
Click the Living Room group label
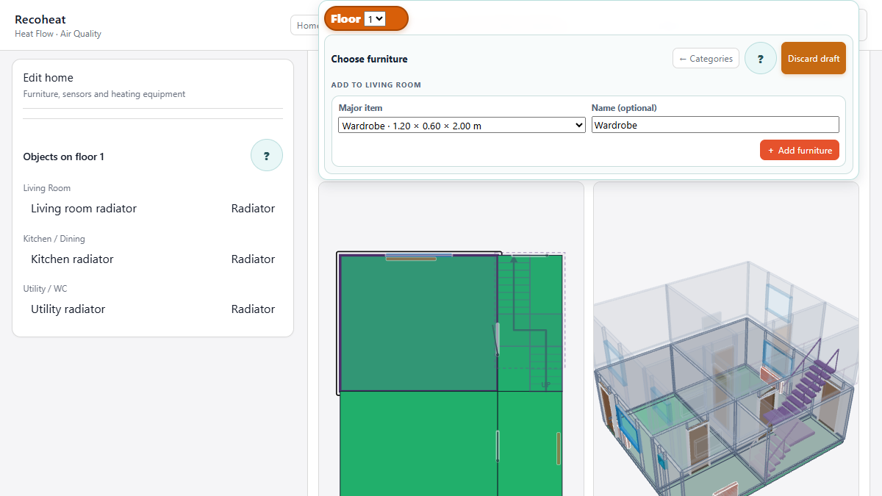pyautogui.click(x=47, y=188)
